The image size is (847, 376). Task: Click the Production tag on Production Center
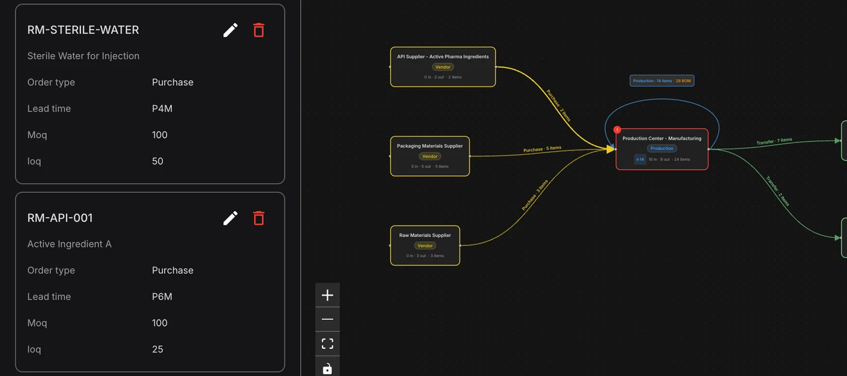(662, 149)
